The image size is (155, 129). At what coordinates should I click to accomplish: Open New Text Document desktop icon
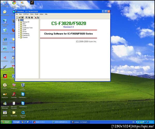point(14,105)
